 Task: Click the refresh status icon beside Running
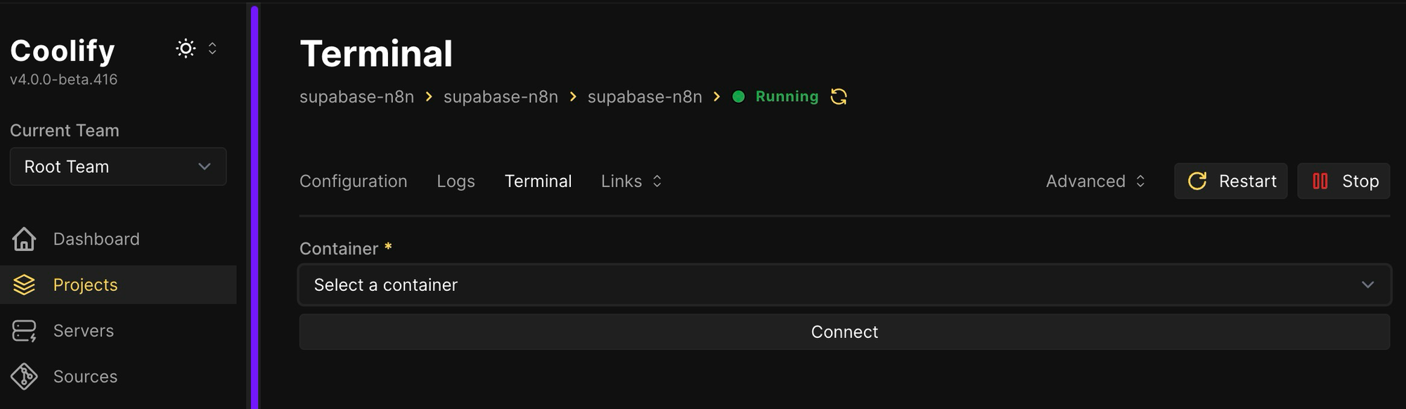pyautogui.click(x=839, y=96)
